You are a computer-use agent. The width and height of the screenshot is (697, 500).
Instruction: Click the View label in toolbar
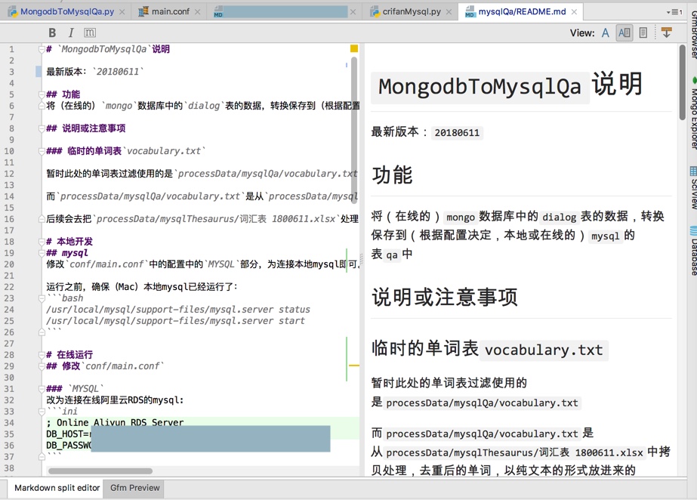[582, 33]
